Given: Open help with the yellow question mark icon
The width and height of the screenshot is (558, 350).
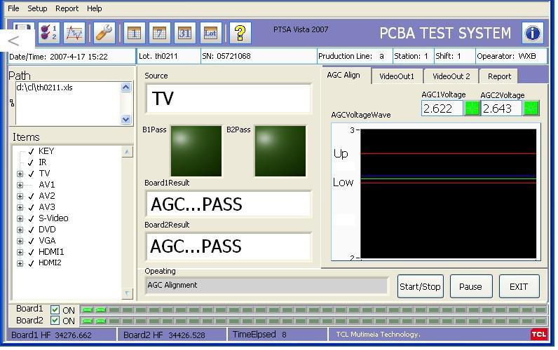Looking at the screenshot, I should (240, 33).
